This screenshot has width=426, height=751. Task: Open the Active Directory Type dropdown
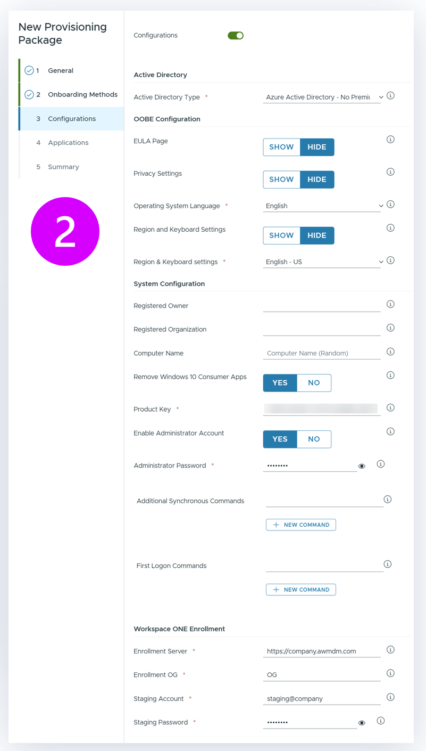point(381,96)
